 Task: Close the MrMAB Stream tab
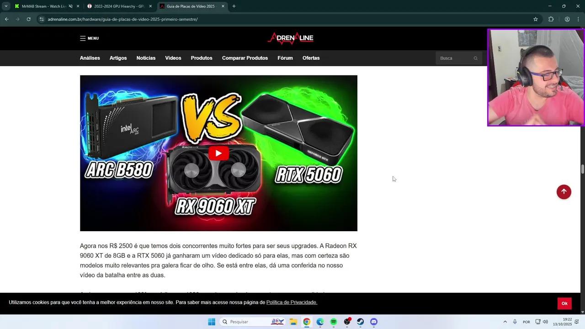click(x=78, y=6)
